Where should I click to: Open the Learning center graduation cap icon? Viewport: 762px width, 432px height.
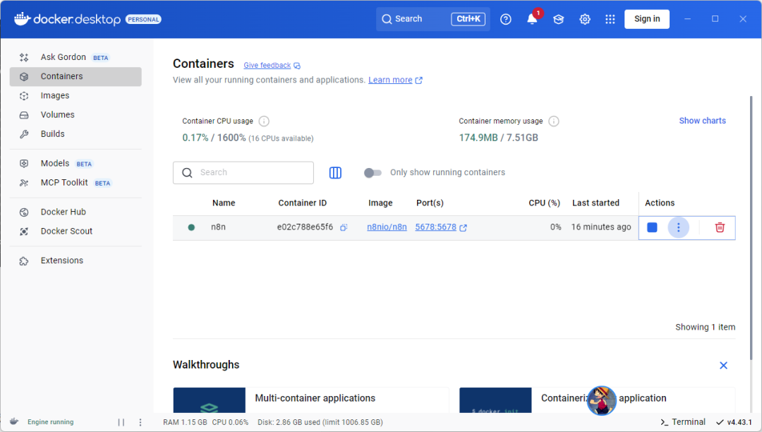coord(558,19)
